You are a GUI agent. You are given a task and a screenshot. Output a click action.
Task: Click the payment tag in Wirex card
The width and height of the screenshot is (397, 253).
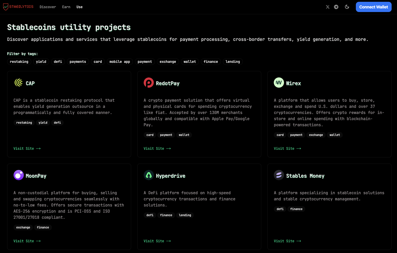(296, 135)
